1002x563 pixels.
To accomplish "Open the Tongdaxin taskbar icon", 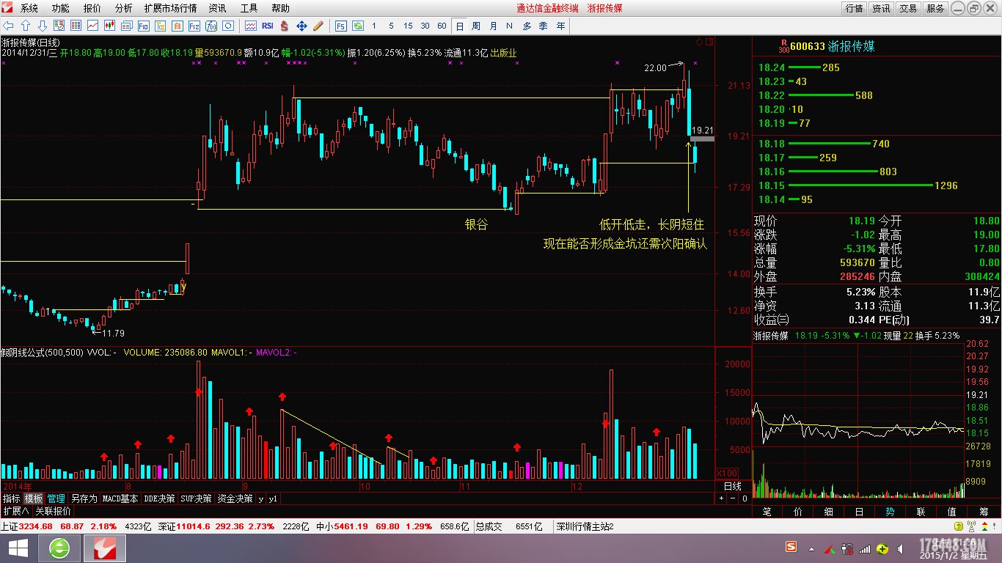I will coord(105,548).
